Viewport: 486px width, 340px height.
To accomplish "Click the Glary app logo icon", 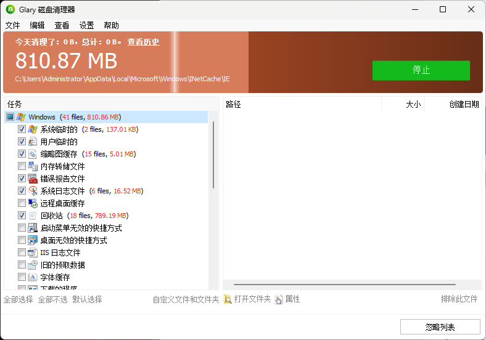I will (10, 9).
